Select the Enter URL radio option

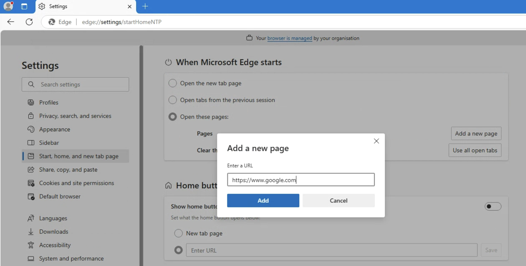[178, 250]
